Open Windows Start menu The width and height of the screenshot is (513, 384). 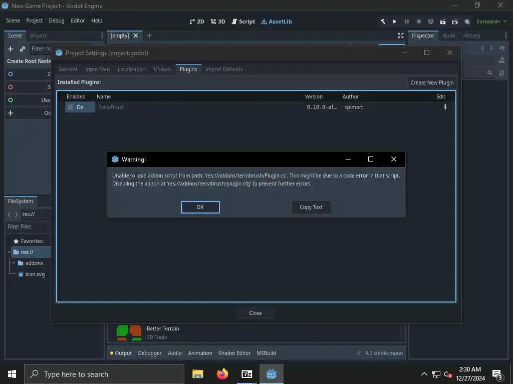pyautogui.click(x=12, y=374)
